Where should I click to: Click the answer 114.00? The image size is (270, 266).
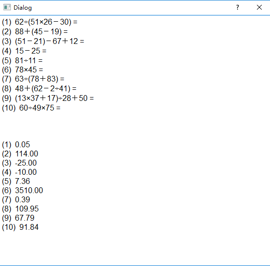[20, 154]
